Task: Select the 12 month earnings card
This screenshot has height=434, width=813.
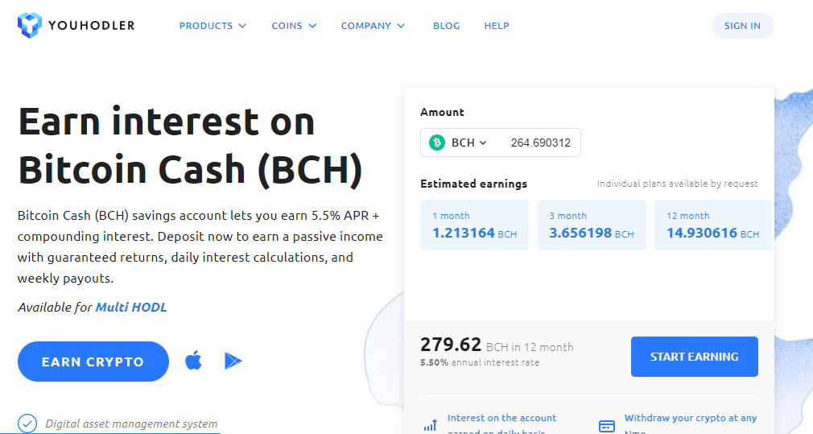Action: (x=713, y=225)
